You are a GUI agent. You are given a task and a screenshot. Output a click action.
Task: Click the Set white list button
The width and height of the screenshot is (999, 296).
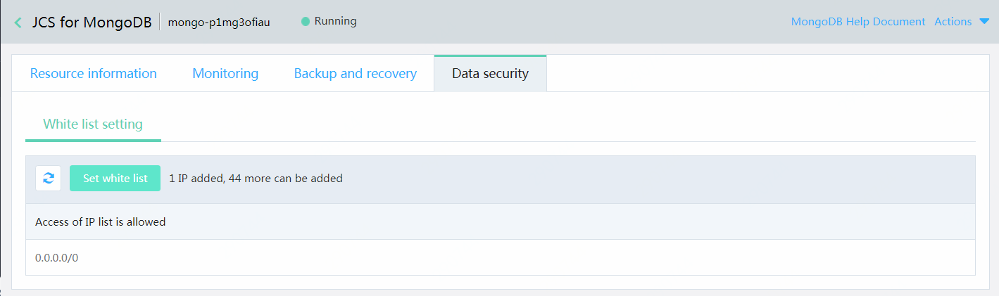click(x=115, y=179)
